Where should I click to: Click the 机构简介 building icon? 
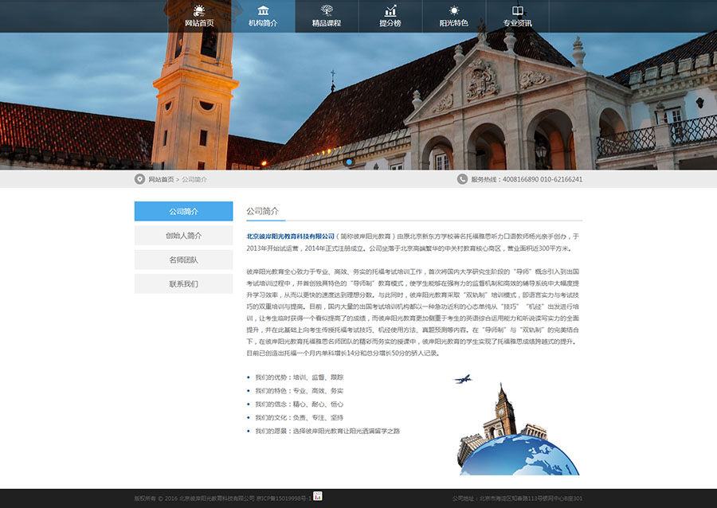click(x=263, y=10)
